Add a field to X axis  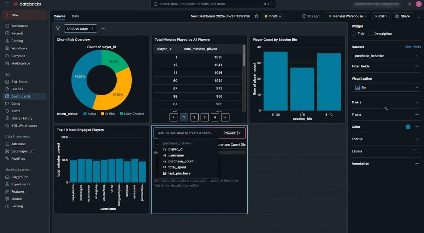[417, 102]
